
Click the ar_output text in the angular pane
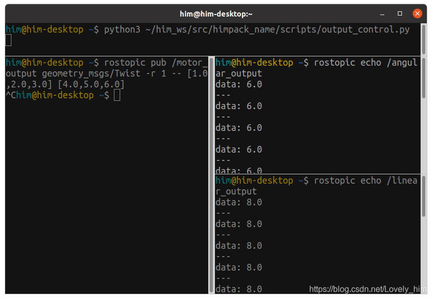[239, 73]
